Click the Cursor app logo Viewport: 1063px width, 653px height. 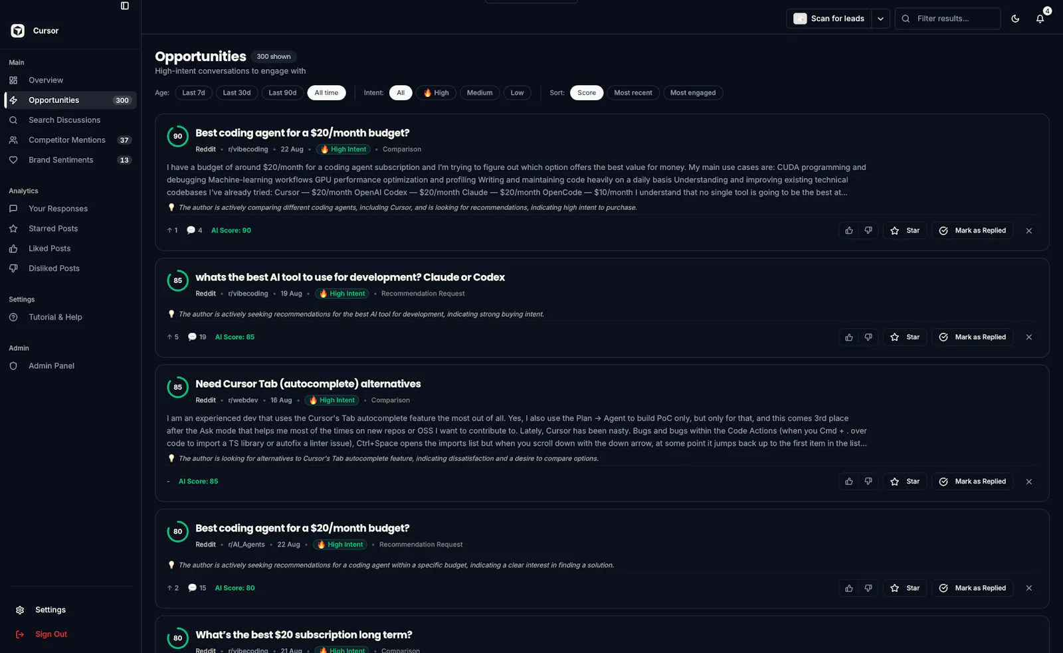[18, 31]
